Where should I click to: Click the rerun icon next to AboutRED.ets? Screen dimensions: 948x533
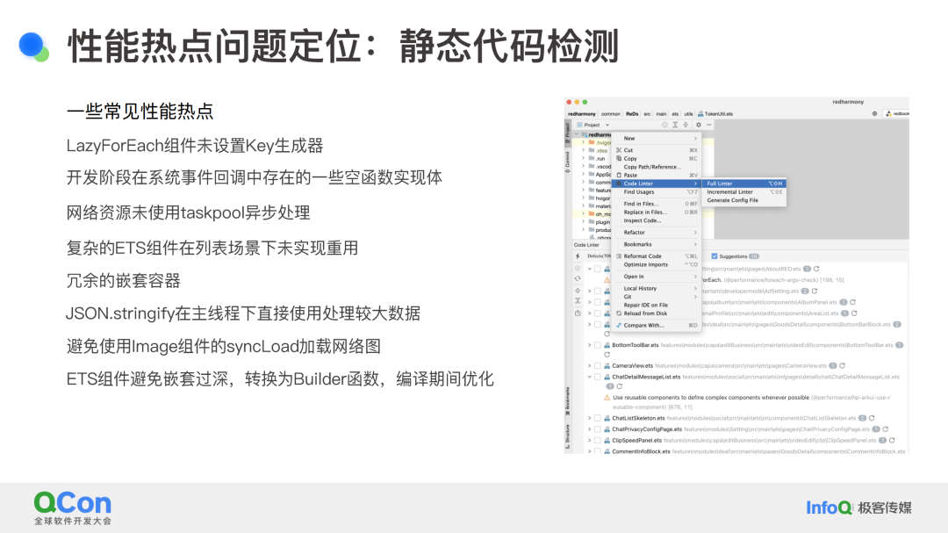click(816, 269)
